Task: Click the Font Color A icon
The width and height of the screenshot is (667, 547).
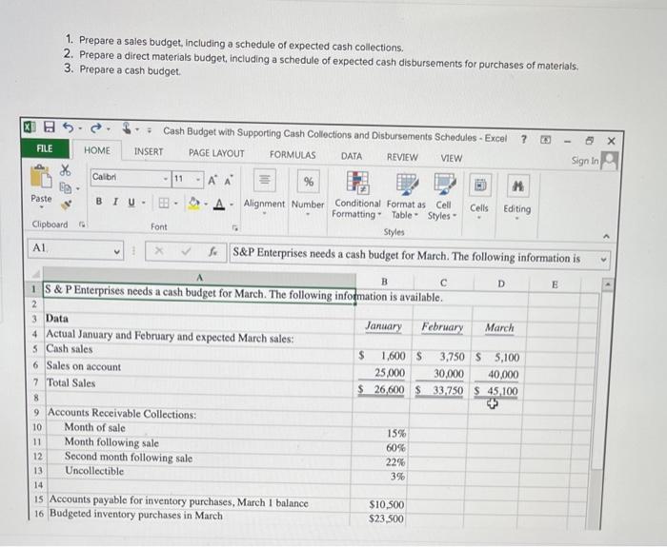Action: pos(219,204)
